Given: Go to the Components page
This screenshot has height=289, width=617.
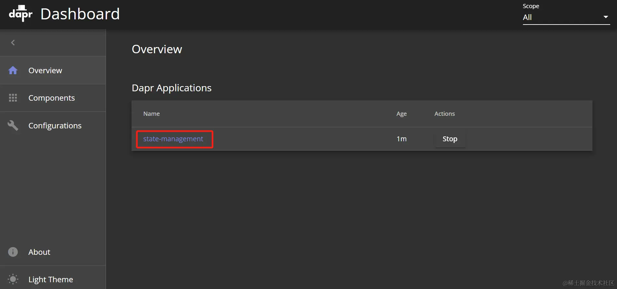Looking at the screenshot, I should click(53, 98).
